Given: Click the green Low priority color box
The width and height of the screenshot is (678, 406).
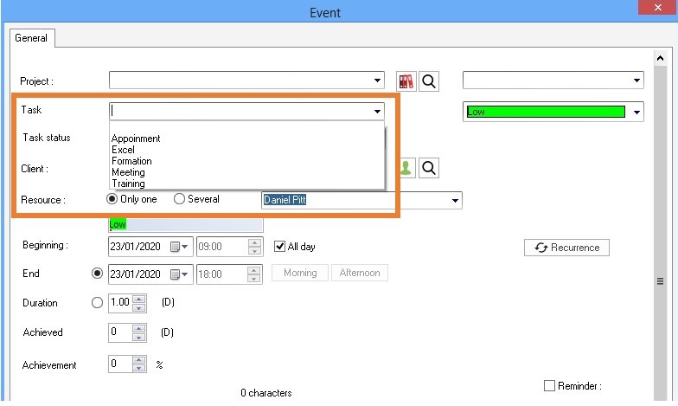Looking at the screenshot, I should (x=545, y=112).
